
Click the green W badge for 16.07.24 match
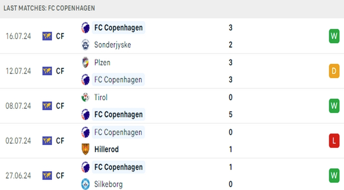pyautogui.click(x=334, y=36)
